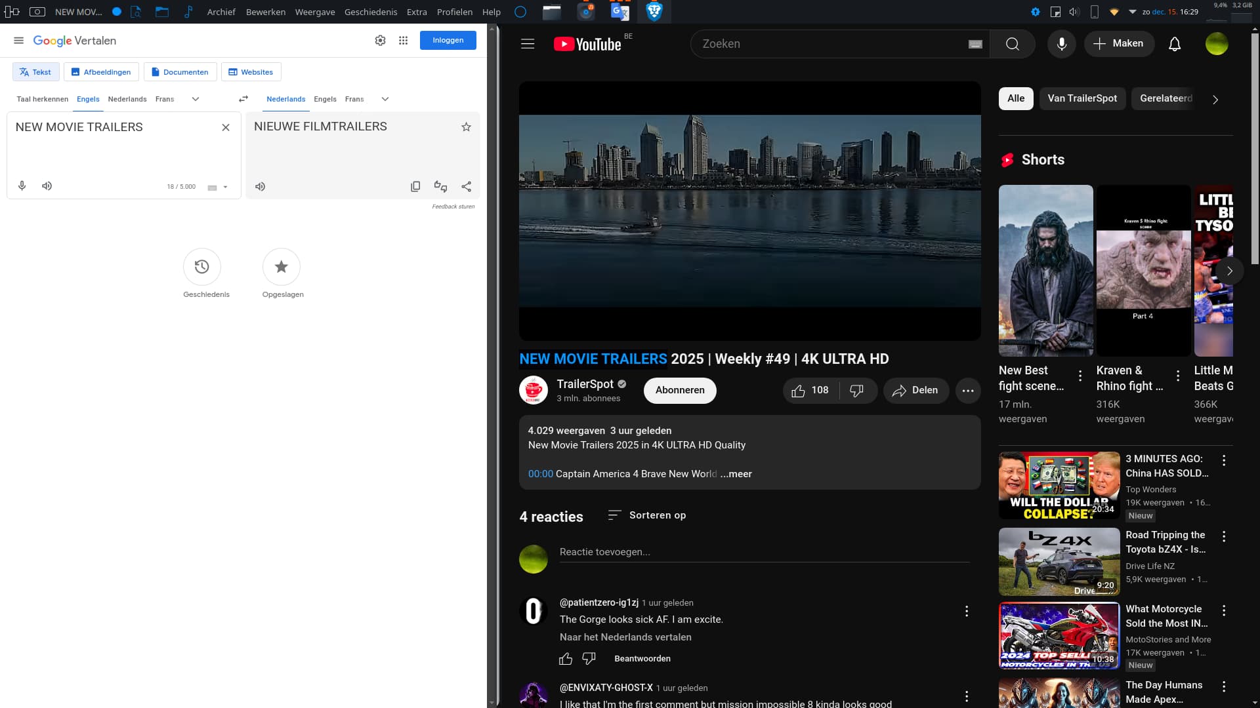1260x708 pixels.
Task: Share video with Delen button
Action: pyautogui.click(x=916, y=391)
